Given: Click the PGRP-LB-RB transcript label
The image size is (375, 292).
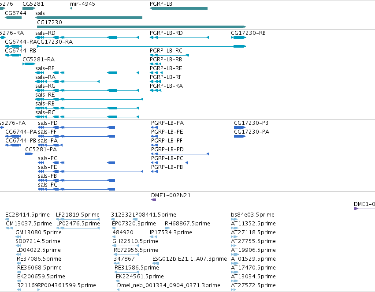Looking at the screenshot, I should pos(166,60).
